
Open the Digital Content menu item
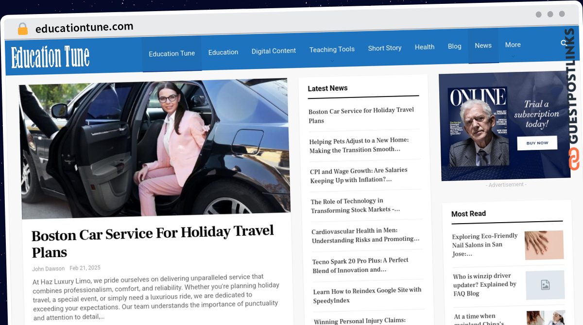274,51
